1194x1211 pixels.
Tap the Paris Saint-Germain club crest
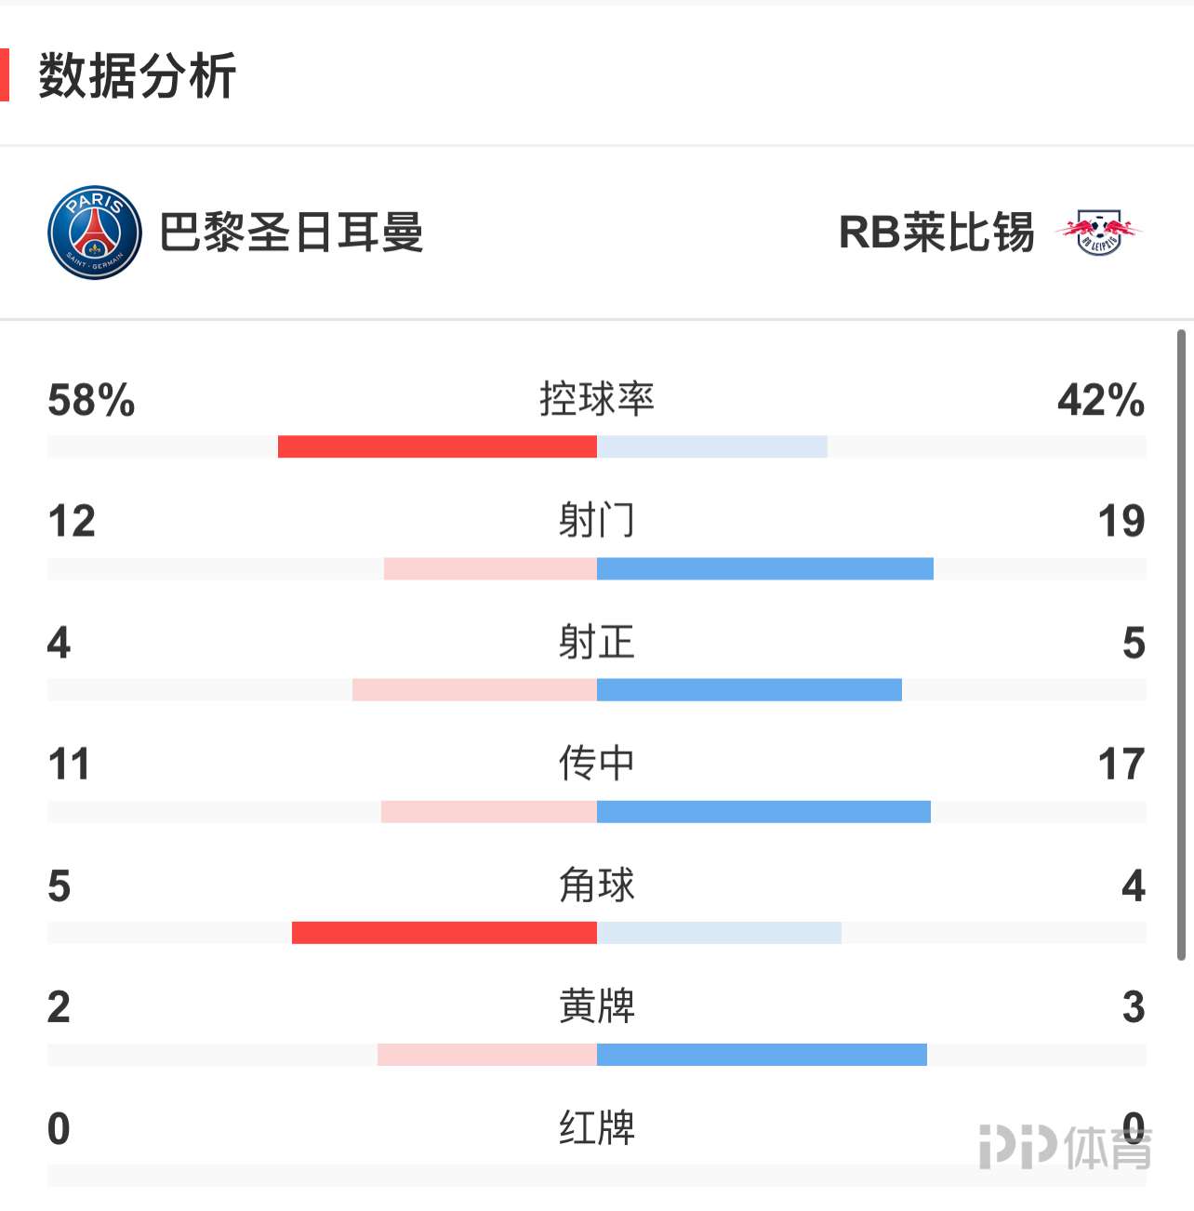95,233
